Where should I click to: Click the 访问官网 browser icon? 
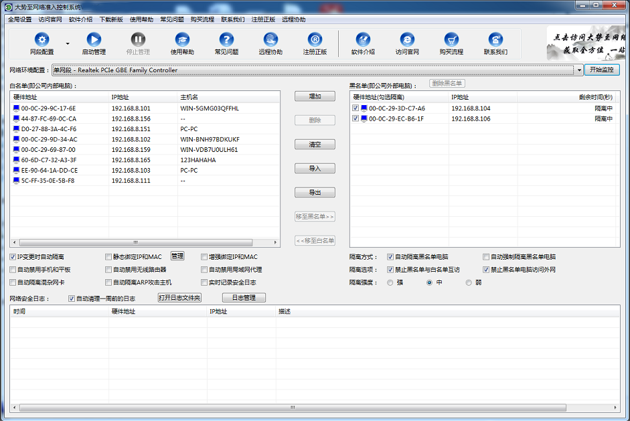click(407, 39)
